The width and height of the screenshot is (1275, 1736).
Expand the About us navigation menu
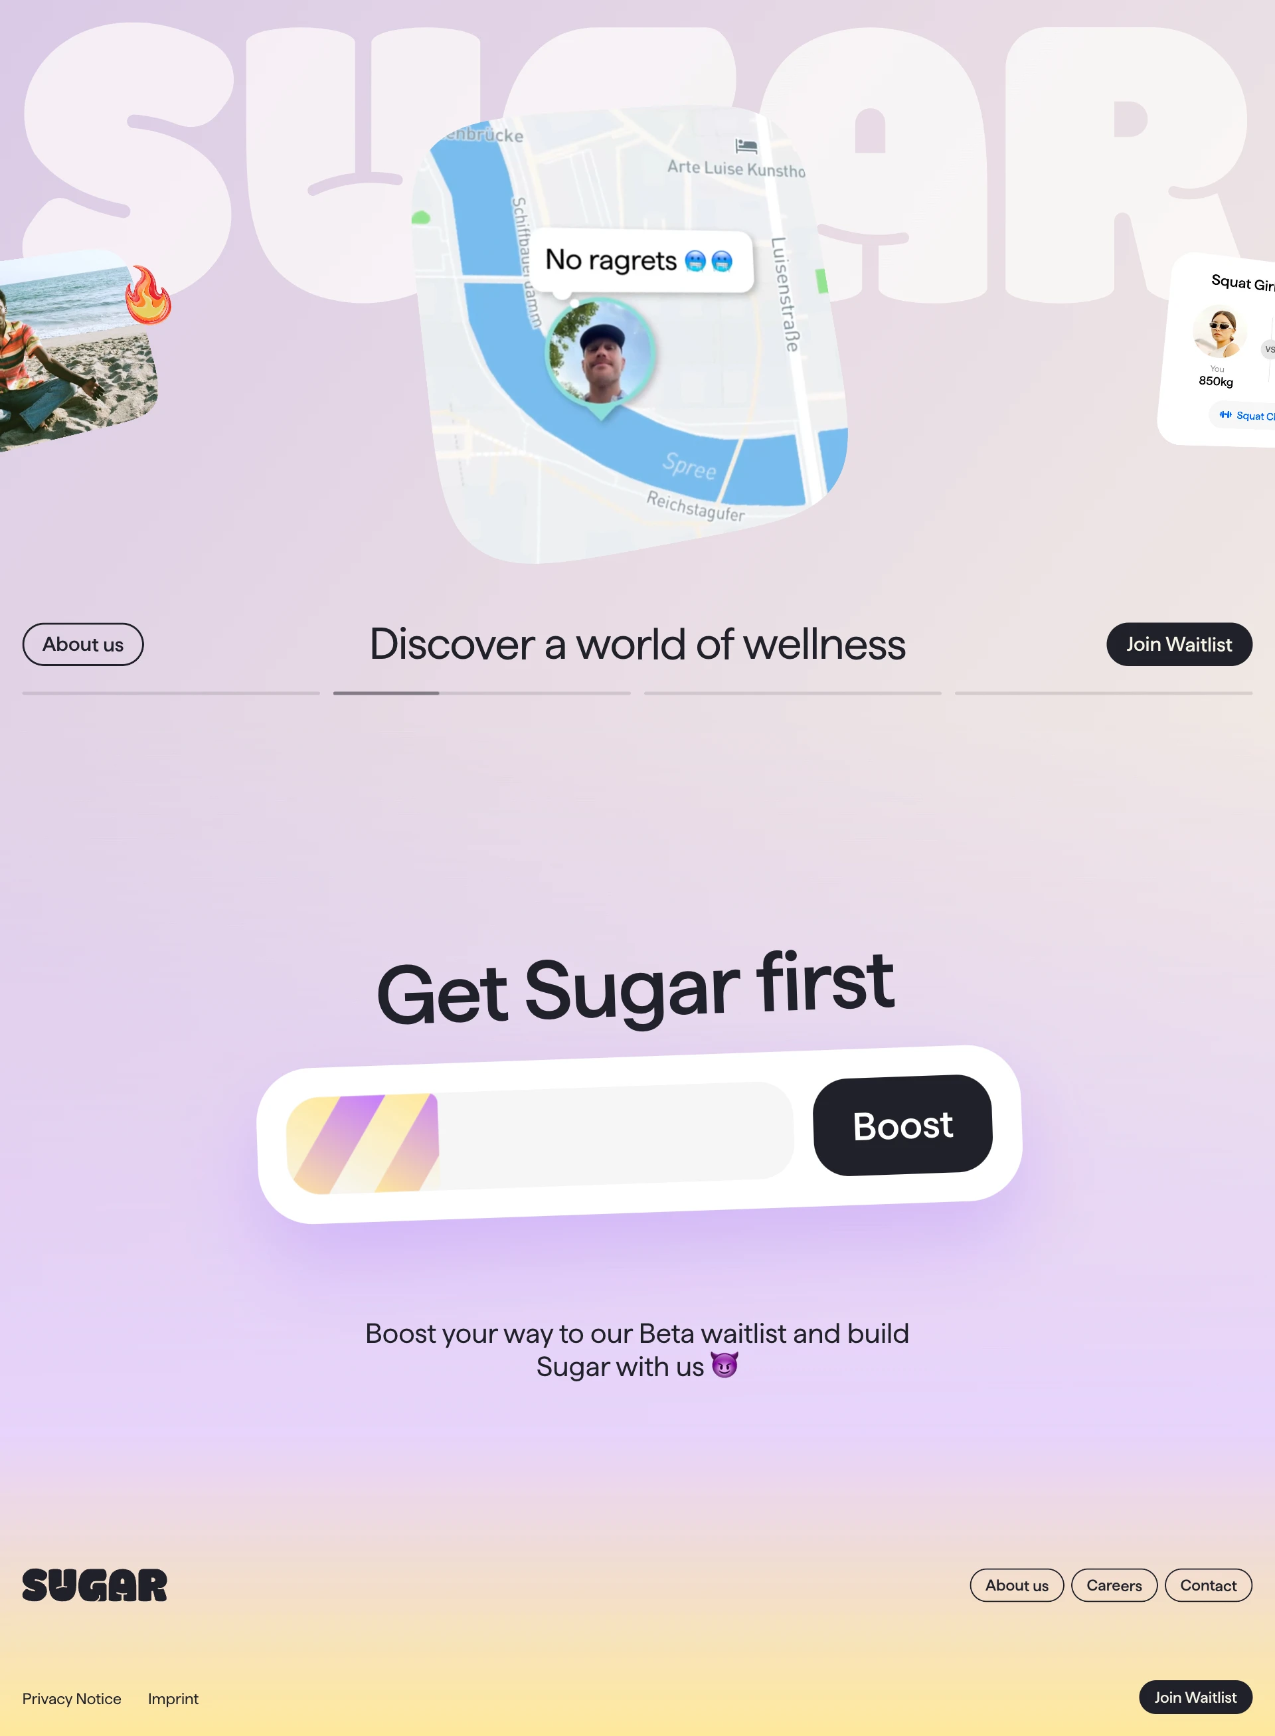coord(82,644)
